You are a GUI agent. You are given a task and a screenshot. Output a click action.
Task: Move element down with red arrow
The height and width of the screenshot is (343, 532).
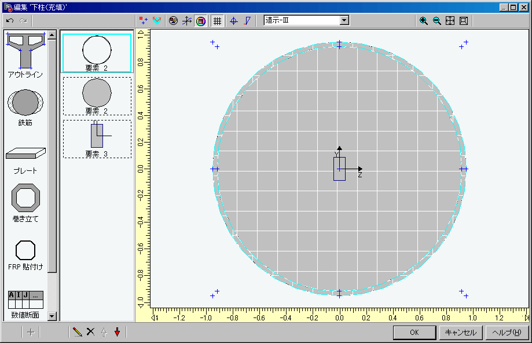pos(117,332)
